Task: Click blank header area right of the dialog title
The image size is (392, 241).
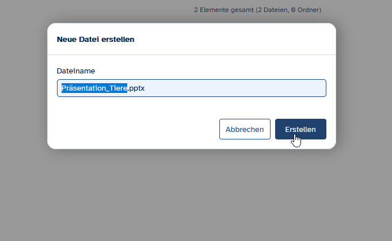Action: point(242,40)
